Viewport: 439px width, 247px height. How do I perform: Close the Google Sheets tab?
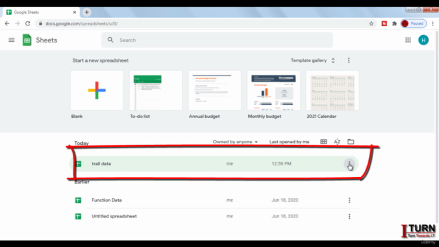[75, 12]
